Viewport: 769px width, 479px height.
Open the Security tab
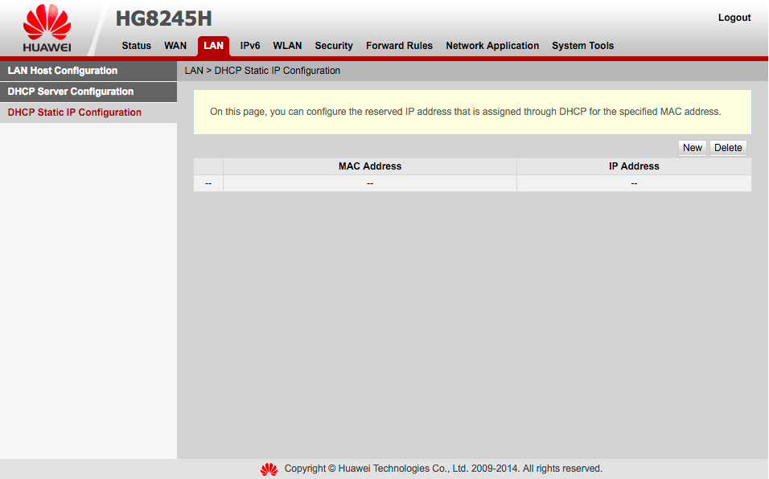click(x=334, y=46)
